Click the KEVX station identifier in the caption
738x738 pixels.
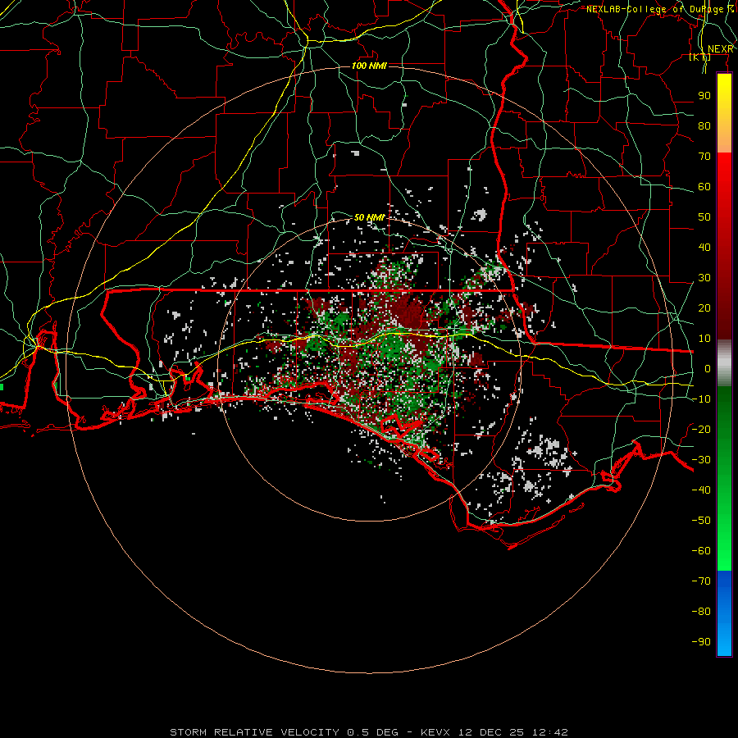(x=435, y=732)
